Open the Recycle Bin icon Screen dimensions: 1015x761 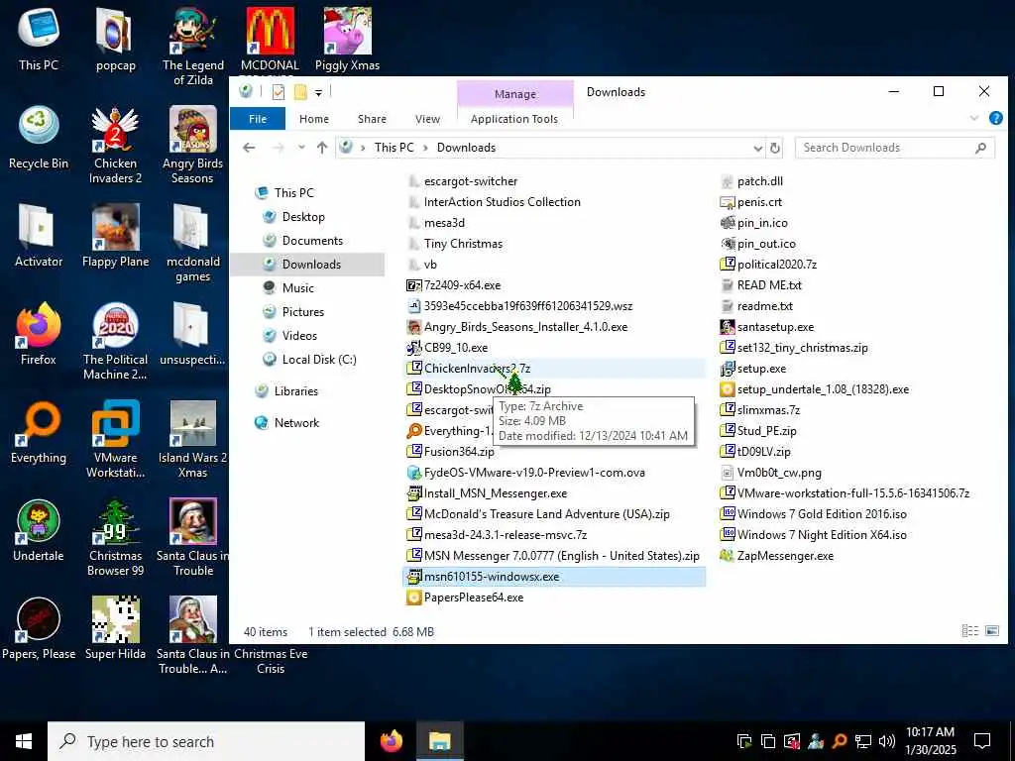tap(39, 137)
